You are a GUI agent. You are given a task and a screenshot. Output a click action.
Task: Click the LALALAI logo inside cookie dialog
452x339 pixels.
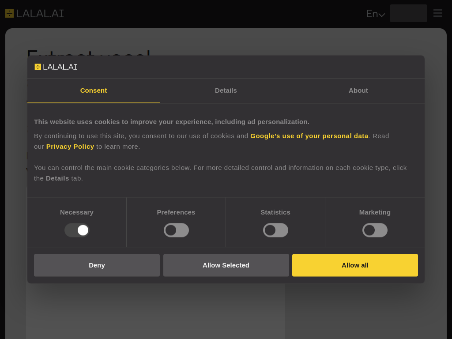tap(56, 67)
